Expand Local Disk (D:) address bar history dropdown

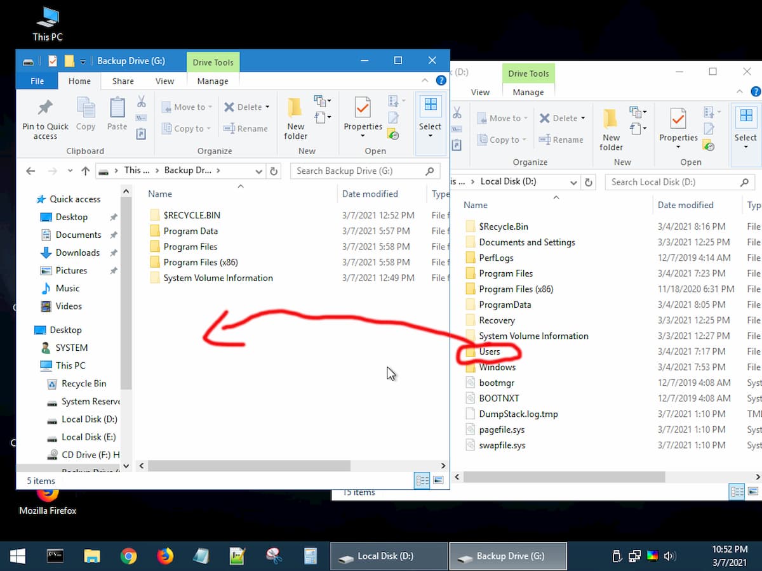coord(573,182)
